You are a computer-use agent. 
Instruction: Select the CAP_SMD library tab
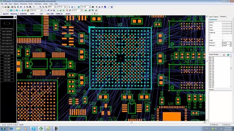pos(50,14)
